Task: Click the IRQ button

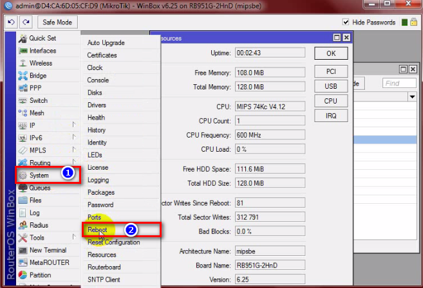Action: coord(331,116)
